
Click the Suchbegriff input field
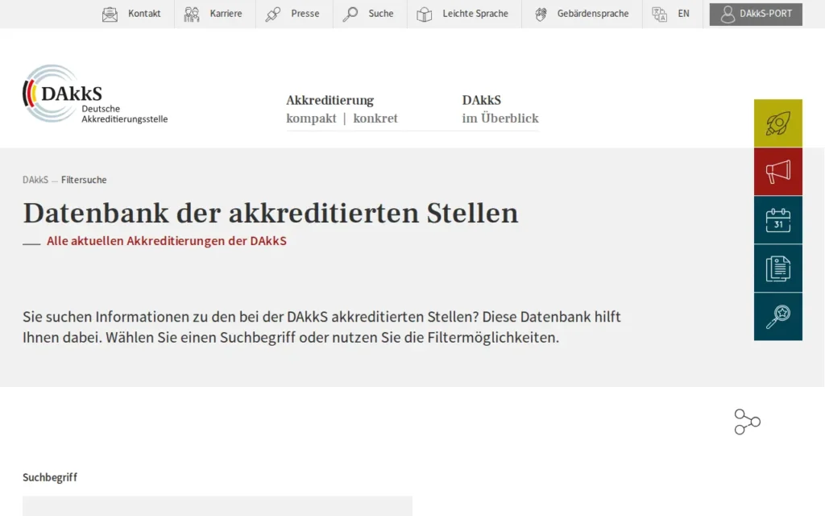(x=218, y=506)
